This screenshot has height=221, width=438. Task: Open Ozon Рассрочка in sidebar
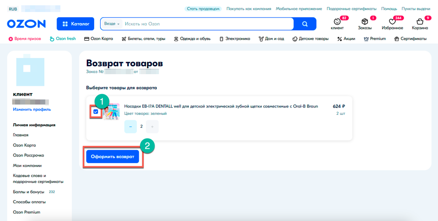28,155
